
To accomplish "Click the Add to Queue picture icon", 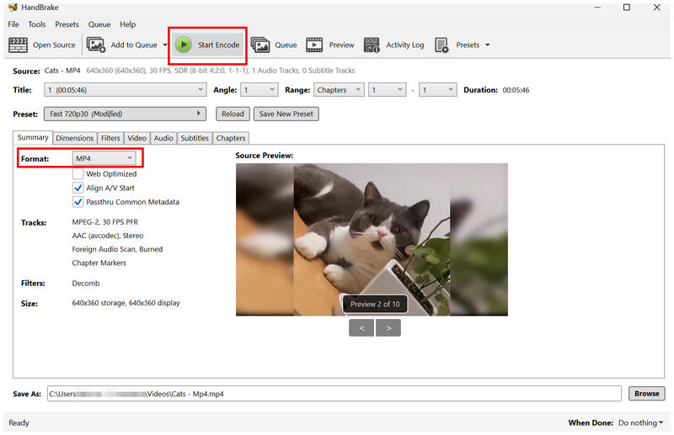I will click(x=96, y=45).
